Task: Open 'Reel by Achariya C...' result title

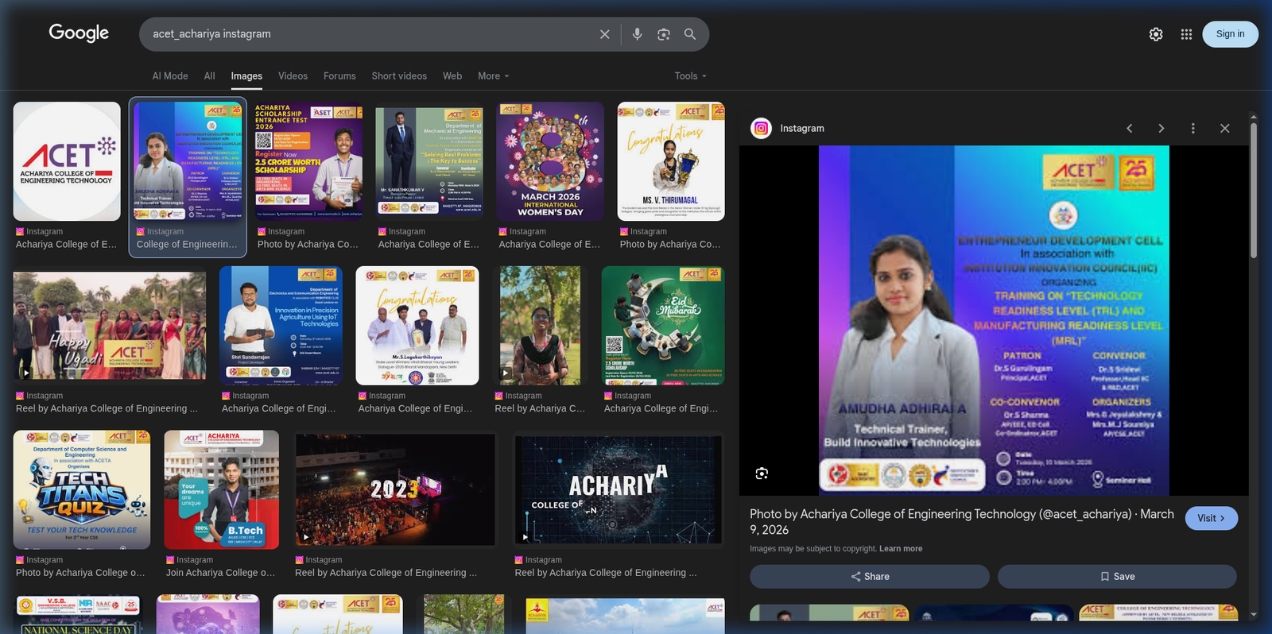Action: coord(540,408)
